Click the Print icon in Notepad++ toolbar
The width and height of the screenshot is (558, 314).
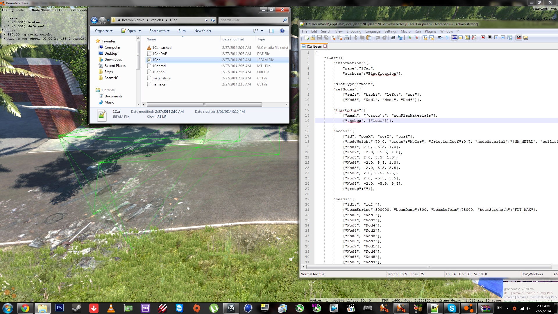pyautogui.click(x=346, y=38)
